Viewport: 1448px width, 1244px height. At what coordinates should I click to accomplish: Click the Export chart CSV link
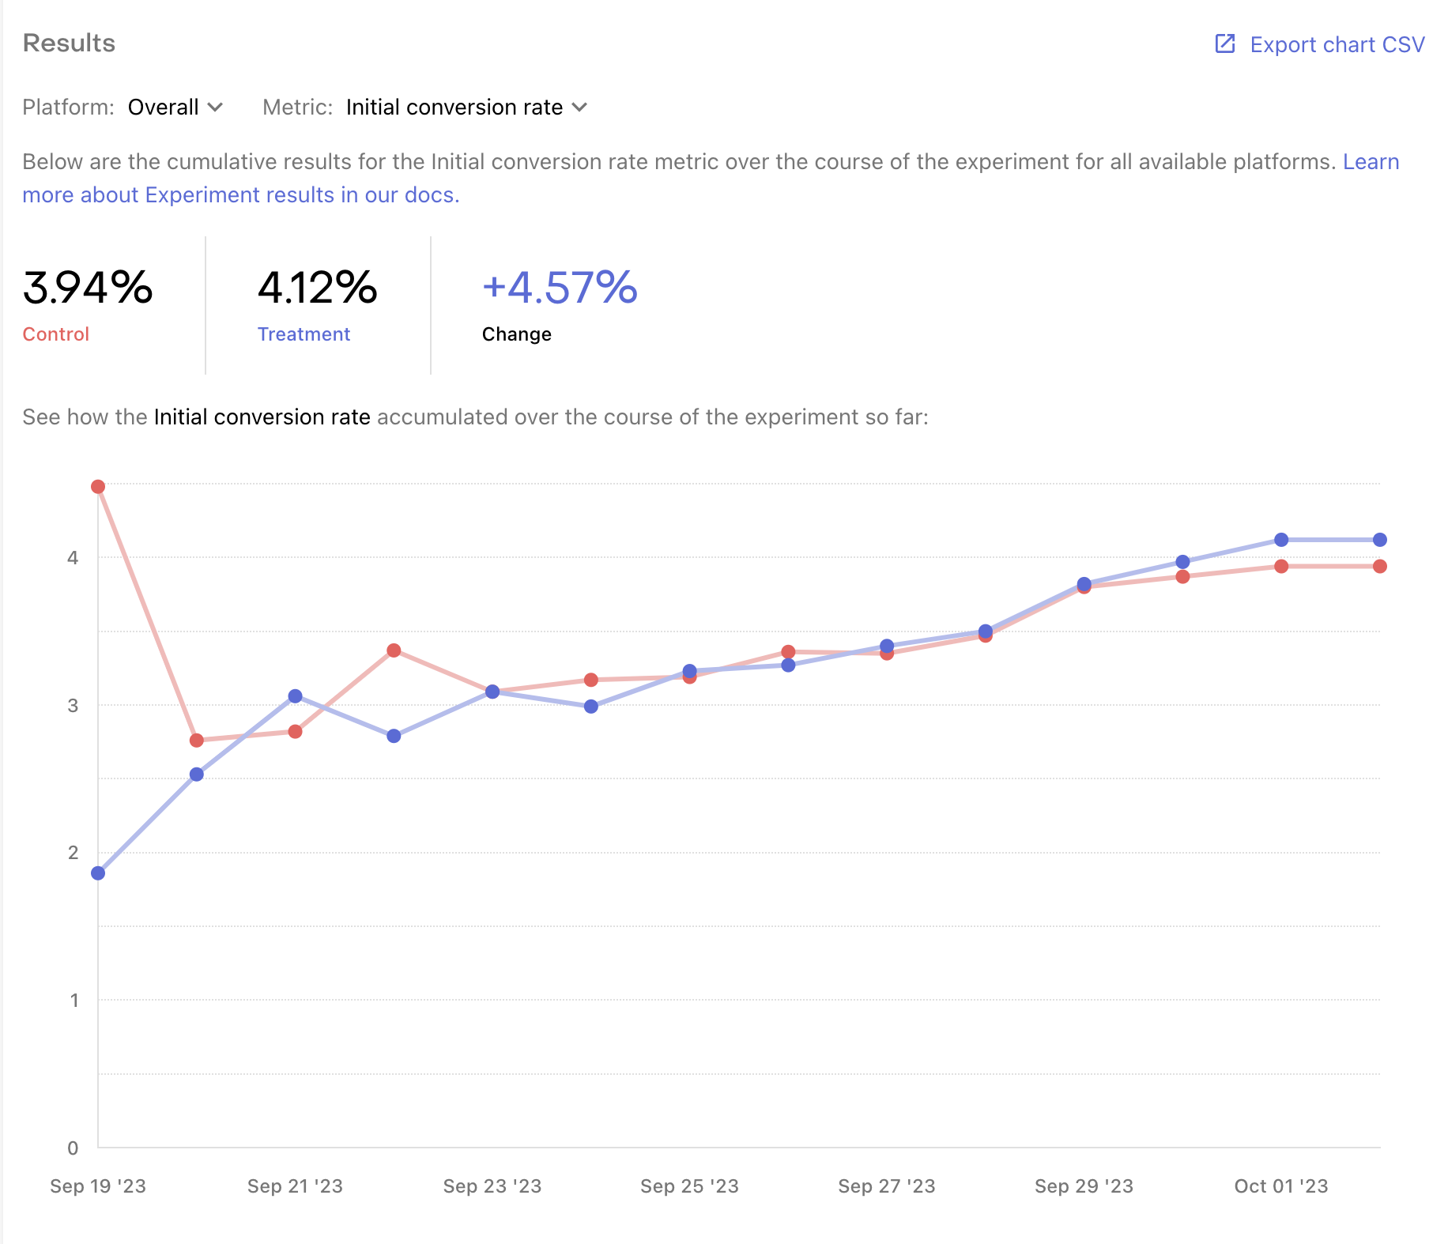[1319, 44]
